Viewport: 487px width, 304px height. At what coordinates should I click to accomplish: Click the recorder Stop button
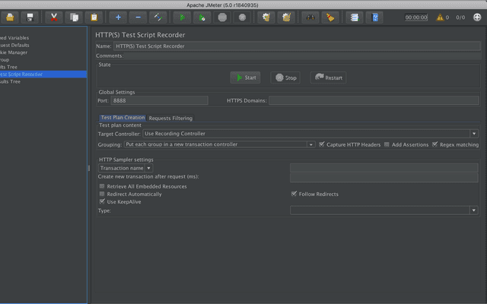click(285, 78)
